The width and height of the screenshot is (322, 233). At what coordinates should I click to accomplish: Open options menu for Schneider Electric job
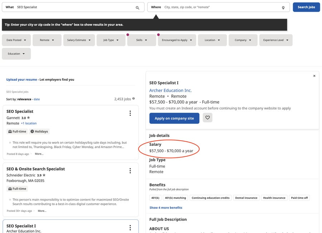click(x=130, y=171)
